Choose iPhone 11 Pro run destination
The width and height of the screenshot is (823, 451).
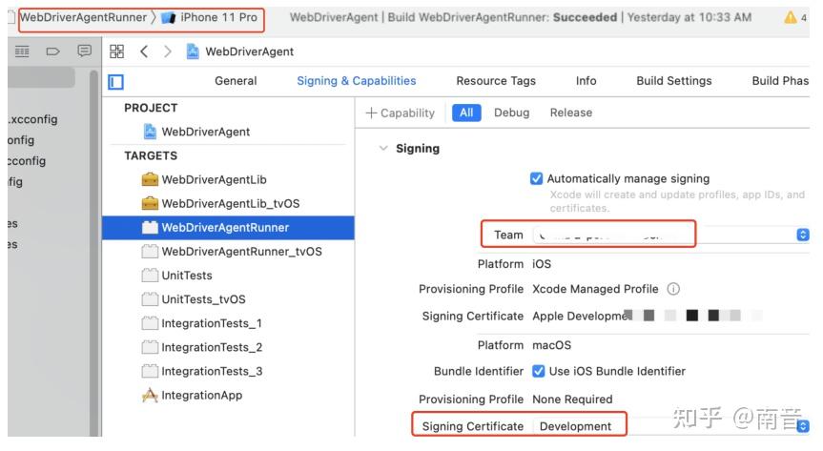pos(218,17)
